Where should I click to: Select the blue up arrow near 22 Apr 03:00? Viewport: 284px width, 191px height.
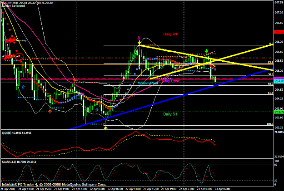tap(97, 109)
